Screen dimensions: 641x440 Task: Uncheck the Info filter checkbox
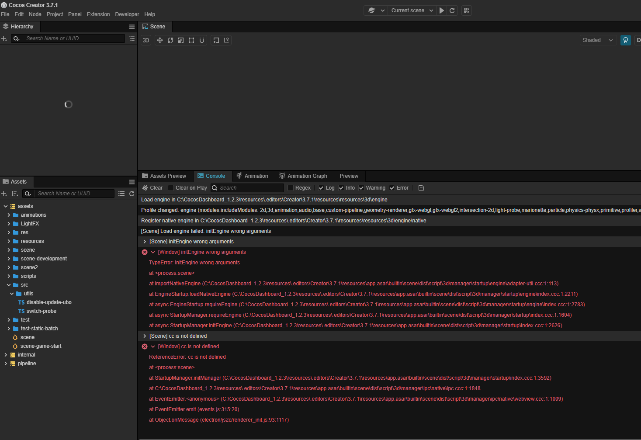[341, 188]
